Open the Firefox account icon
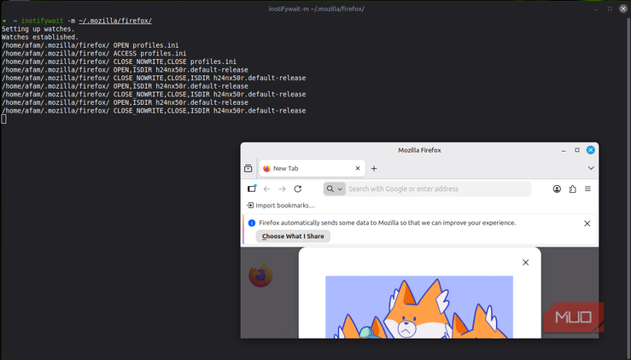631x360 pixels. [x=557, y=189]
